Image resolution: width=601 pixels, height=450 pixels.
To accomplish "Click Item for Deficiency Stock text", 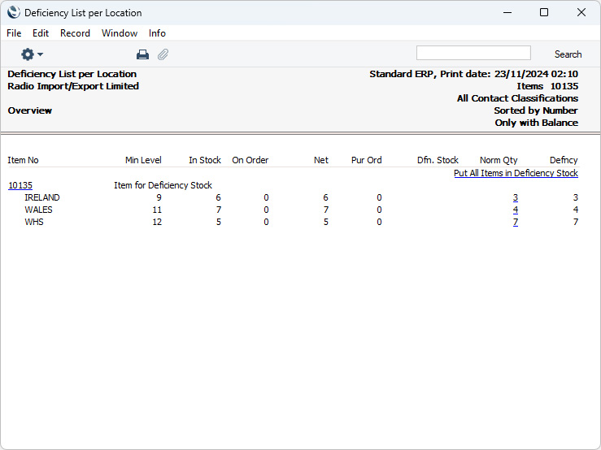I will (163, 185).
